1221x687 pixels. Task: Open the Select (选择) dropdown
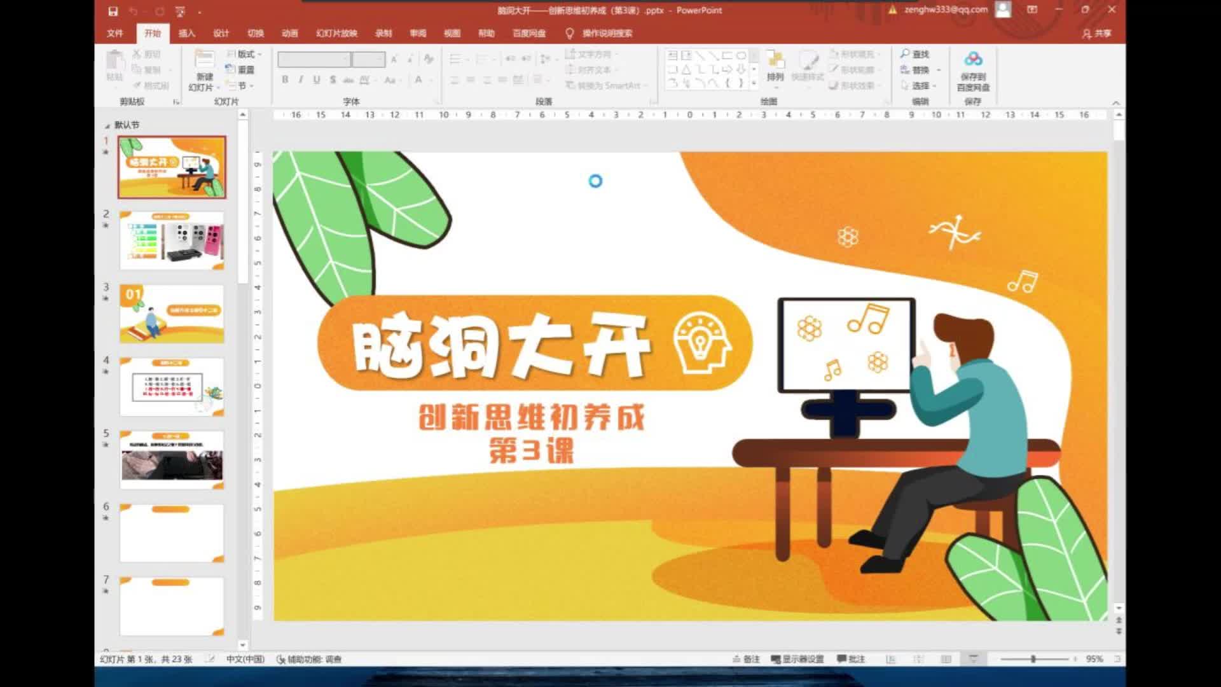919,85
